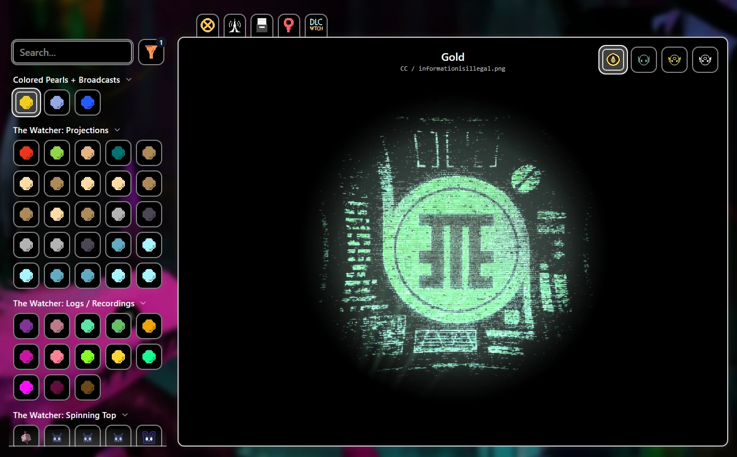
Task: Click the red map pin tab
Action: pos(289,25)
